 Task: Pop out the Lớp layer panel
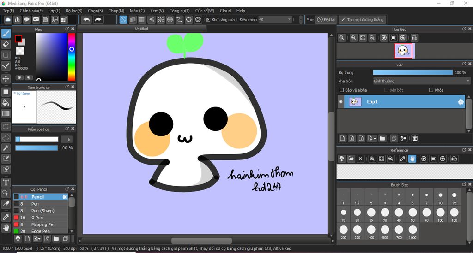click(x=464, y=64)
